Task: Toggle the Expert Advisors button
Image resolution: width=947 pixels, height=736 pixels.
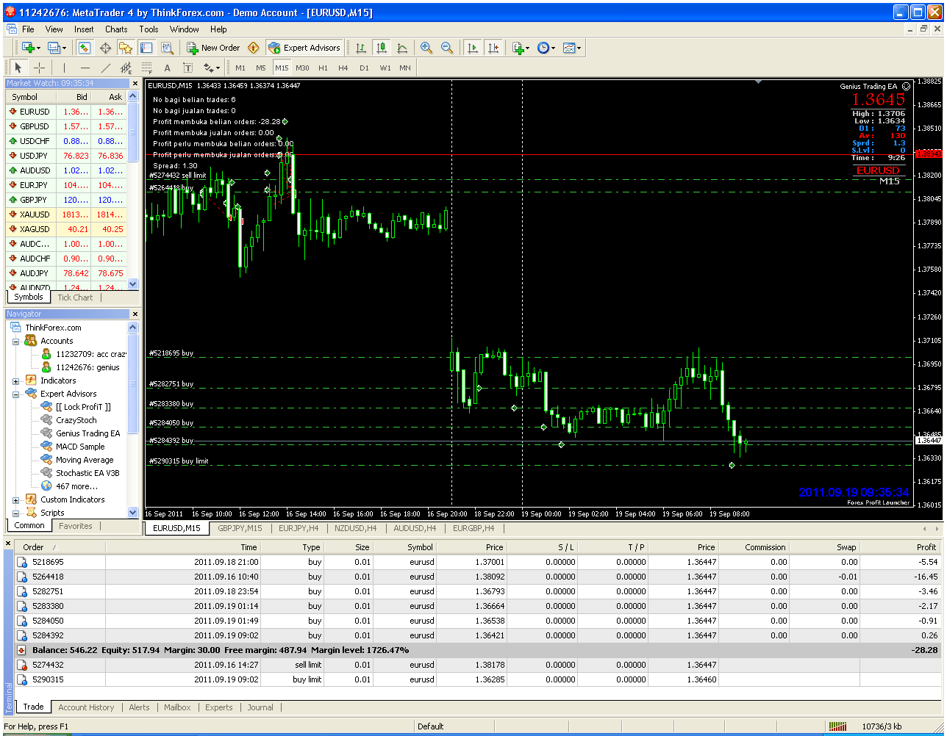Action: click(x=304, y=48)
